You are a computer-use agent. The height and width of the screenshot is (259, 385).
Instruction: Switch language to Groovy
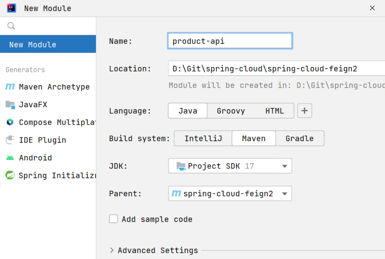[x=231, y=111]
